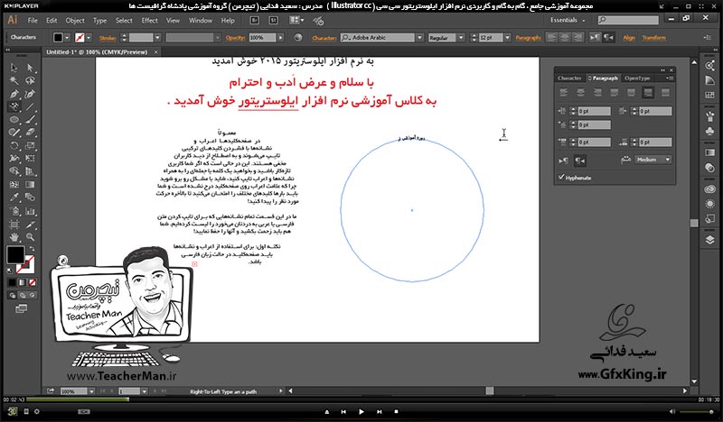This screenshot has height=422, width=723.
Task: Set justify all lines in Paragraph panel
Action: click(665, 93)
